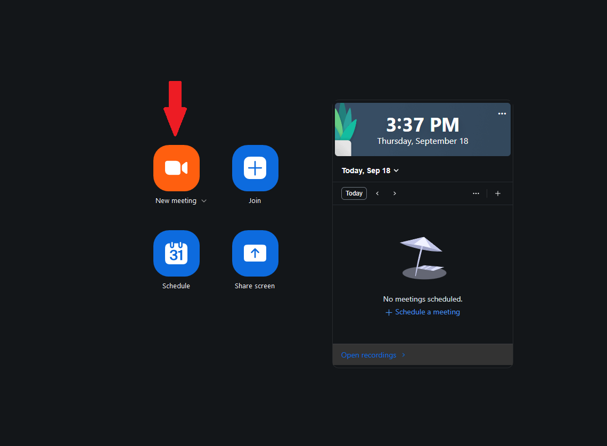The width and height of the screenshot is (607, 446).
Task: Click the Open recordings link
Action: coord(368,355)
